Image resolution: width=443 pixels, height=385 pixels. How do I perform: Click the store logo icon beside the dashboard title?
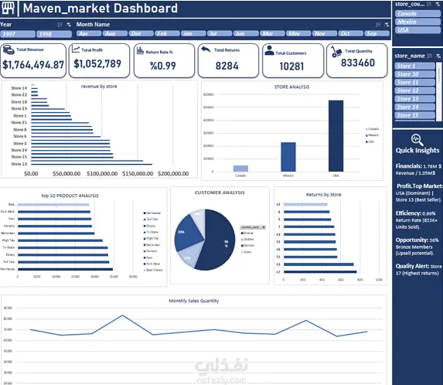8,9
